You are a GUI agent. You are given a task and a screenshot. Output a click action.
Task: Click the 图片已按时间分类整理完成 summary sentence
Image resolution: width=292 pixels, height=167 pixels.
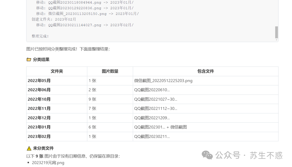click(x=68, y=49)
